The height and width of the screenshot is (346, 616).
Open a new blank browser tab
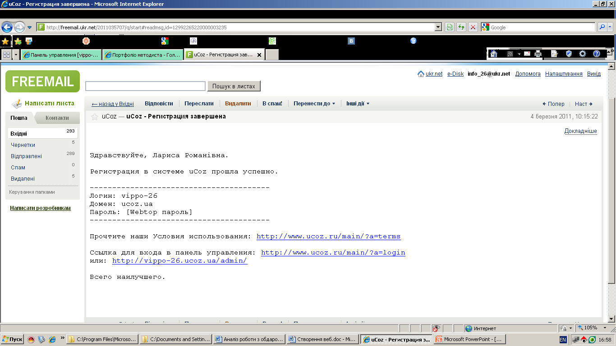[272, 55]
